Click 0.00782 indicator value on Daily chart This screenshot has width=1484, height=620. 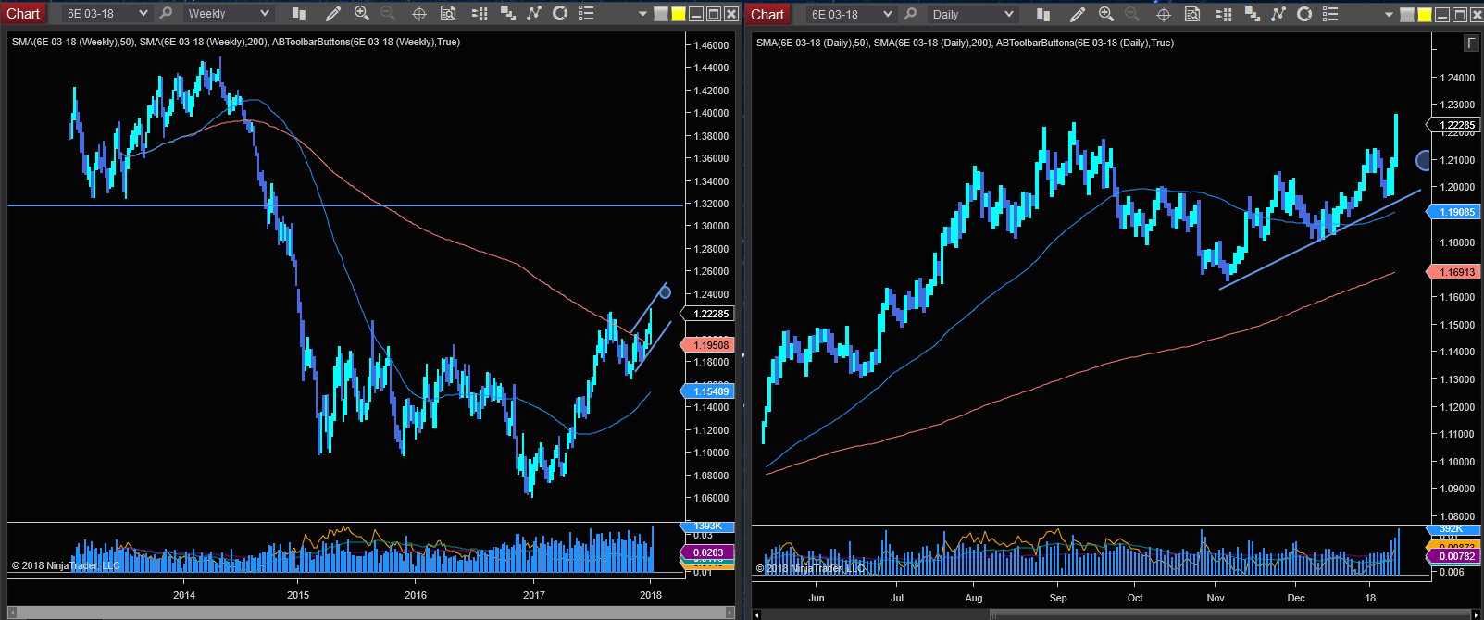(x=1453, y=556)
